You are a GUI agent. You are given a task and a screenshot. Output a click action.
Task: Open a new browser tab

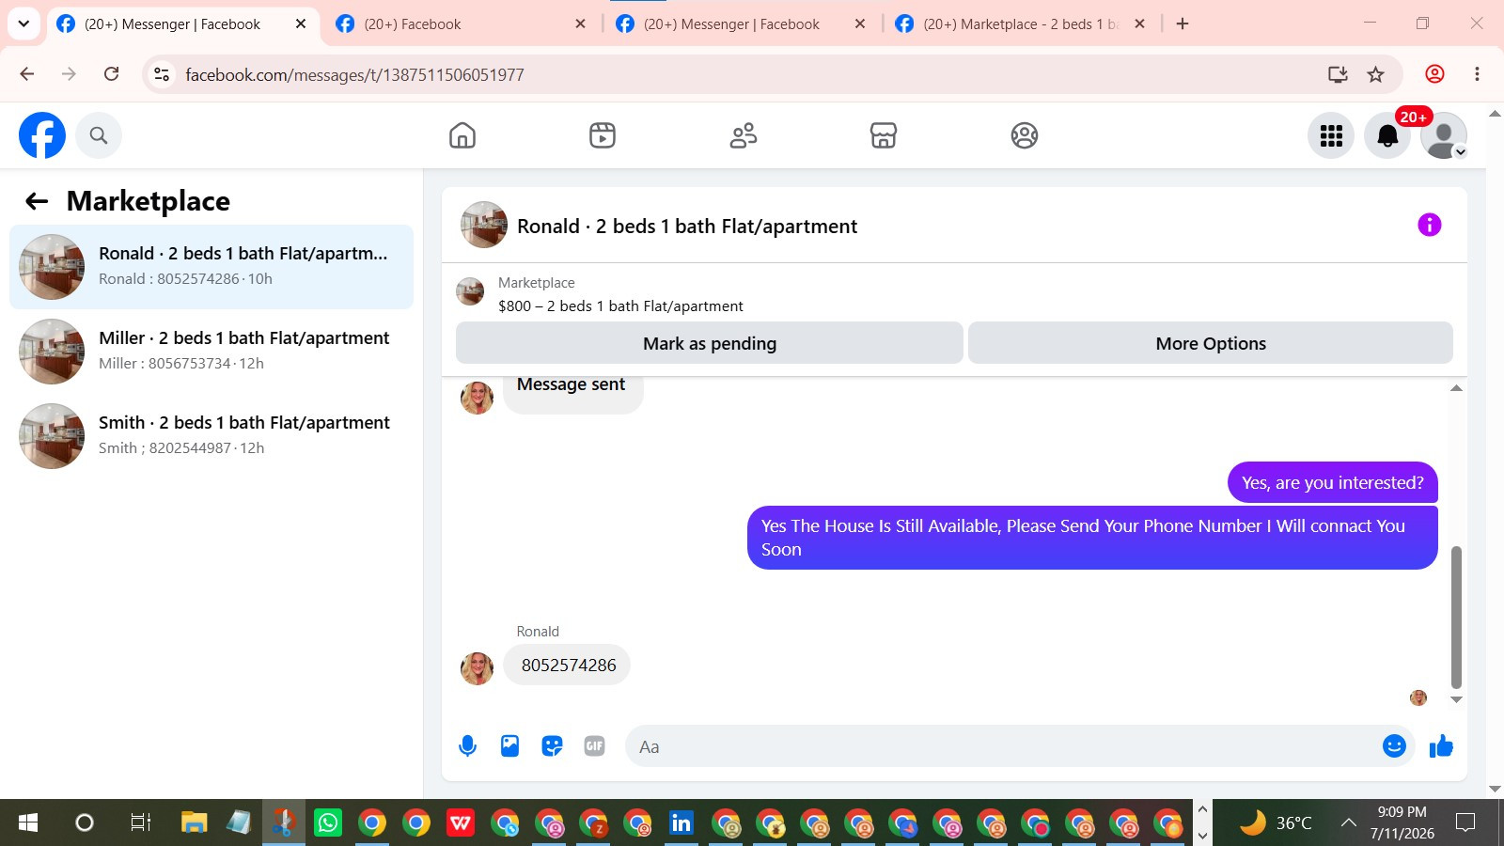(1183, 24)
